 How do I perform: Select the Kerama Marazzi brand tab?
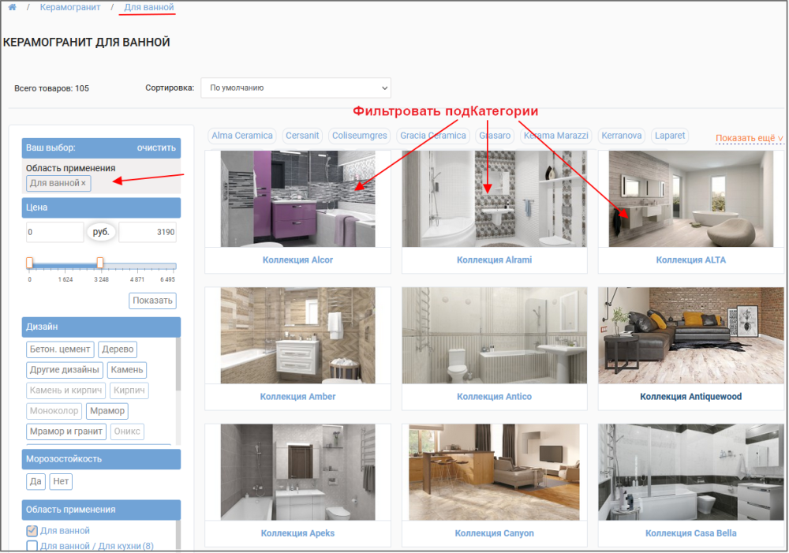(x=556, y=136)
